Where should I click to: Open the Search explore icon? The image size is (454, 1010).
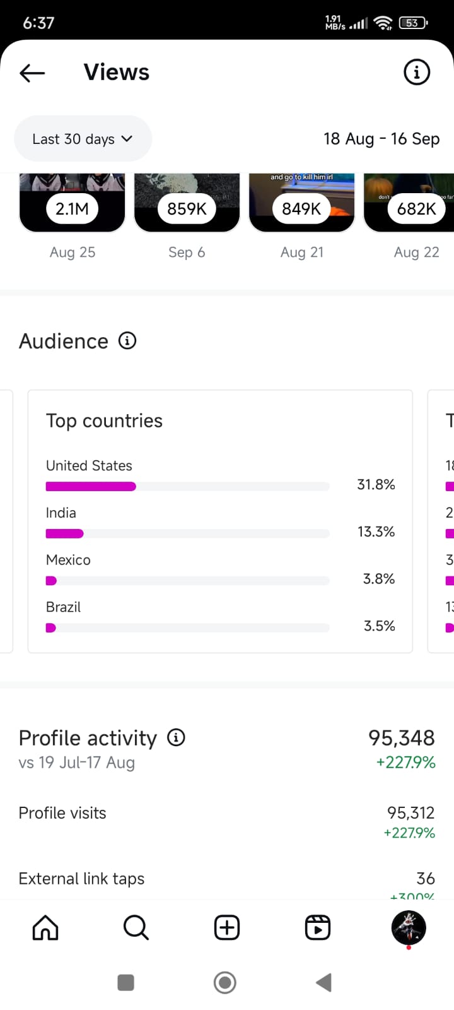pyautogui.click(x=136, y=928)
